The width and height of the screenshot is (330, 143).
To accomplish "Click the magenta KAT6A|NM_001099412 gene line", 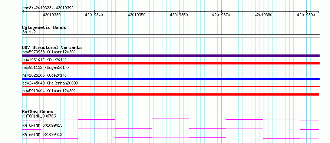I will (x=171, y=138).
